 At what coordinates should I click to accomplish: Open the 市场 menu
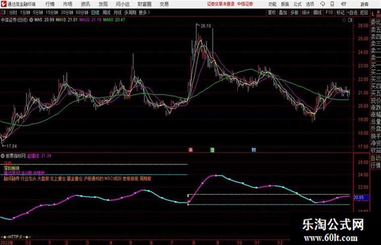[68, 4]
